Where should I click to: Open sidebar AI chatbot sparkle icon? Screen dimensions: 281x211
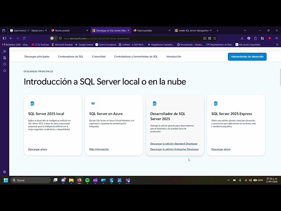(4, 51)
